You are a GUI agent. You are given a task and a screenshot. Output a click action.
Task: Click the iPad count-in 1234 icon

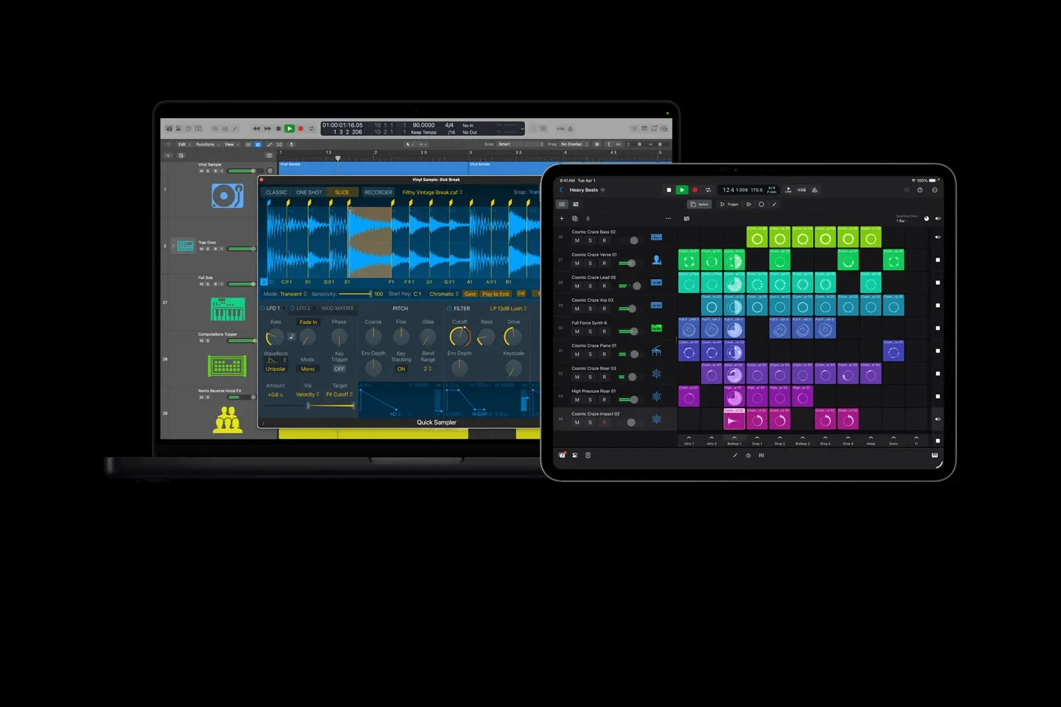point(801,190)
